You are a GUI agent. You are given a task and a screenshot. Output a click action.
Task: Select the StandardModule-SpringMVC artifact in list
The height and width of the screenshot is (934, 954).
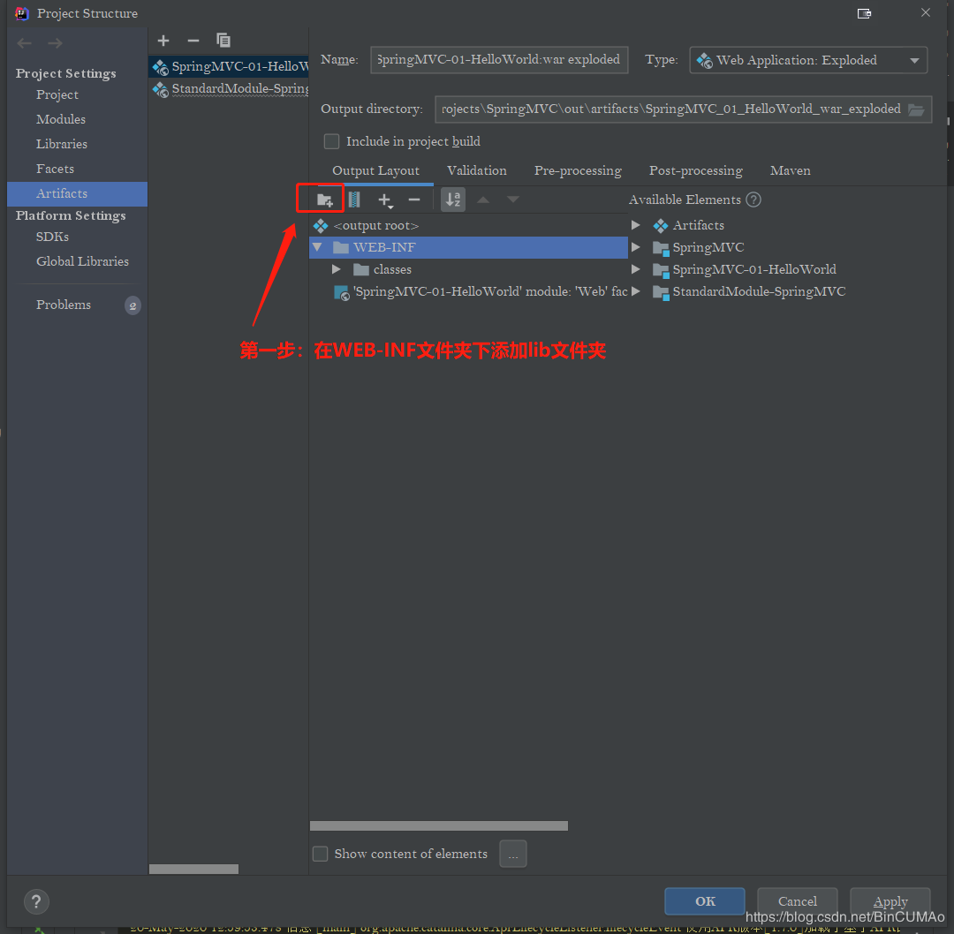[230, 89]
